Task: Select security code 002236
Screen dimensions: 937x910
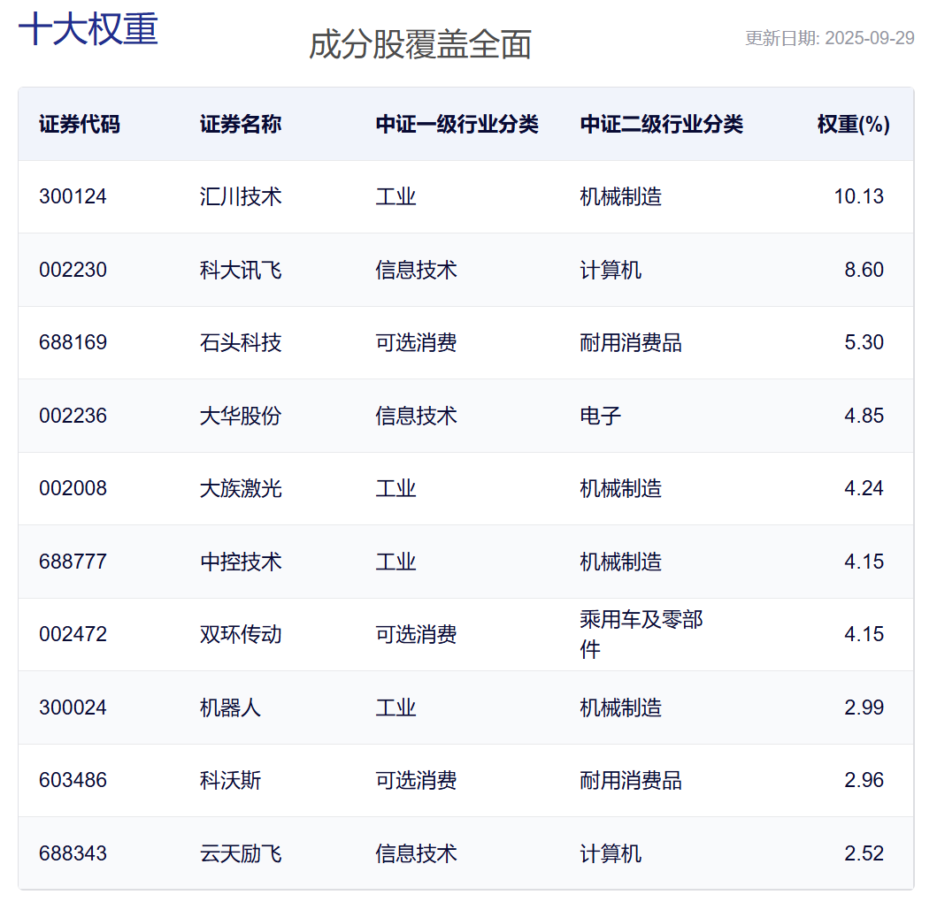Action: click(73, 416)
